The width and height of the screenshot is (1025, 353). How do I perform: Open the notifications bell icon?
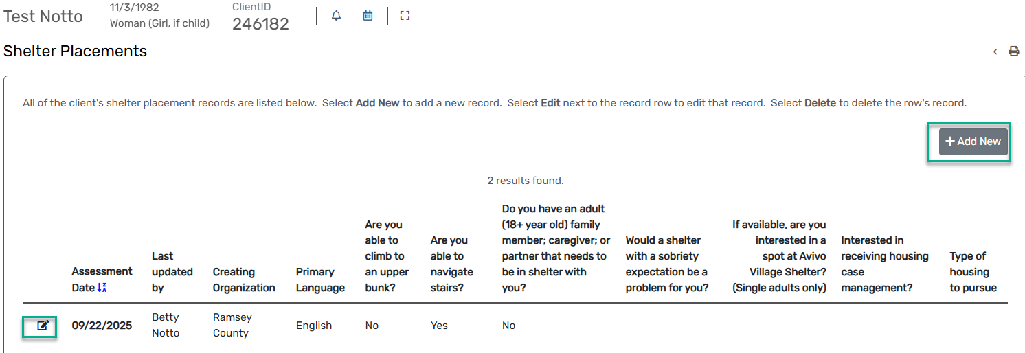(336, 16)
